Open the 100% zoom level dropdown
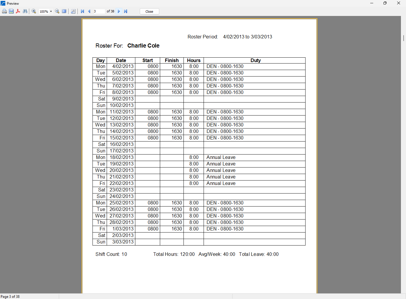 (x=51, y=12)
